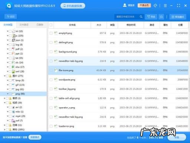Click the 返回 back button
Image resolution: width=190 pixels, height=143 pixels.
pos(11,16)
